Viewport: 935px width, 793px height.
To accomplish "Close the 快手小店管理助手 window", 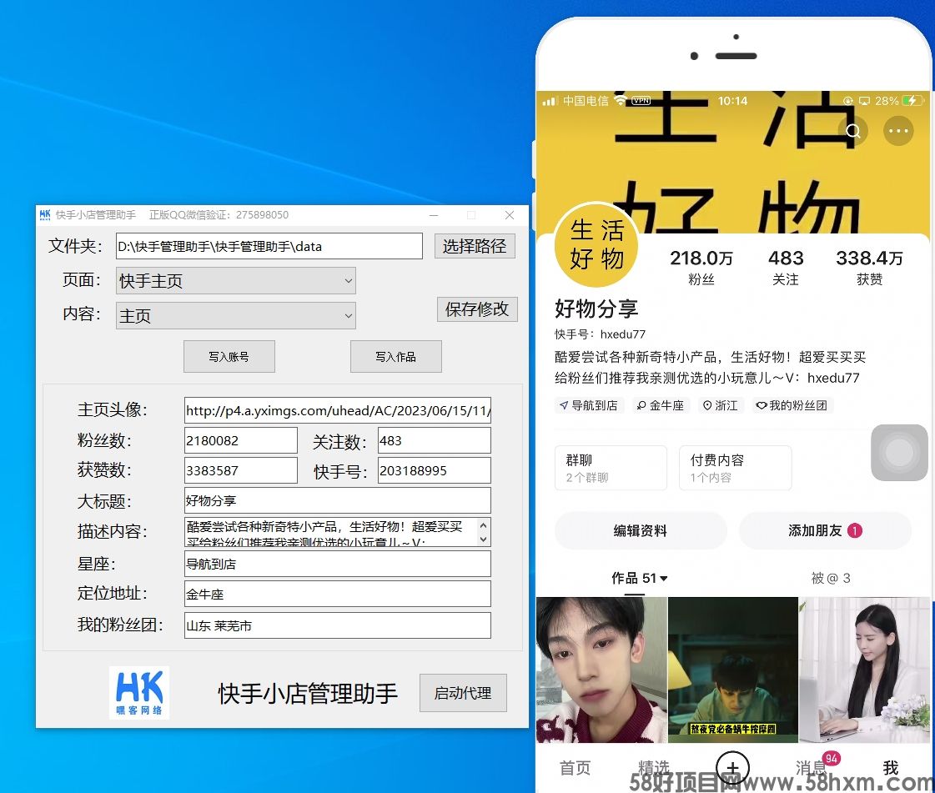I will (510, 215).
